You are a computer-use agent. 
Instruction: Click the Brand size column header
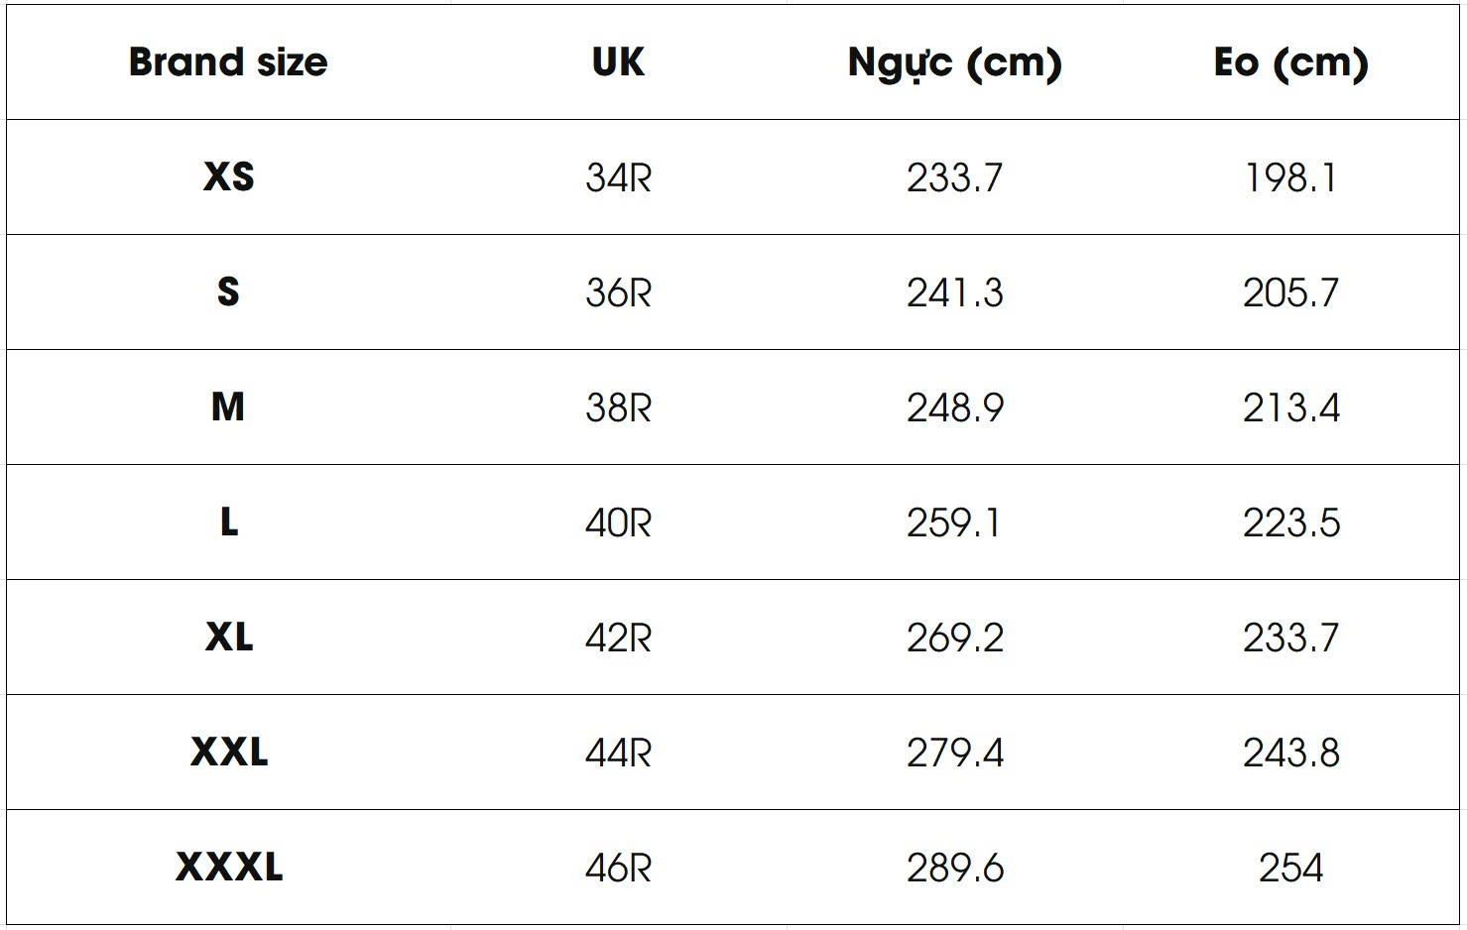(228, 62)
